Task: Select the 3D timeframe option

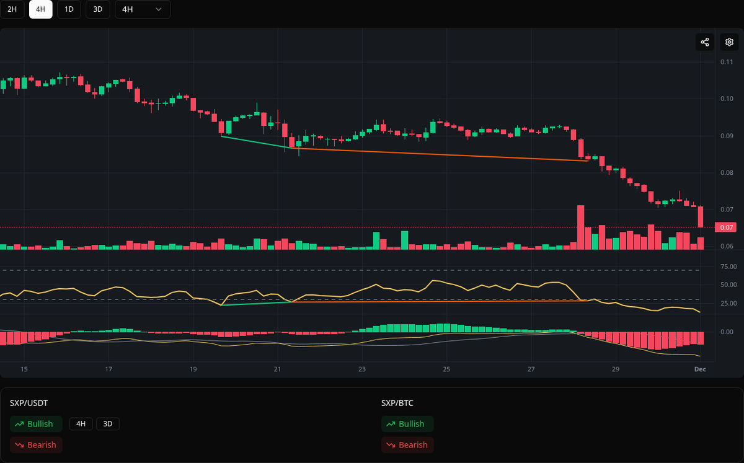Action: coord(97,9)
